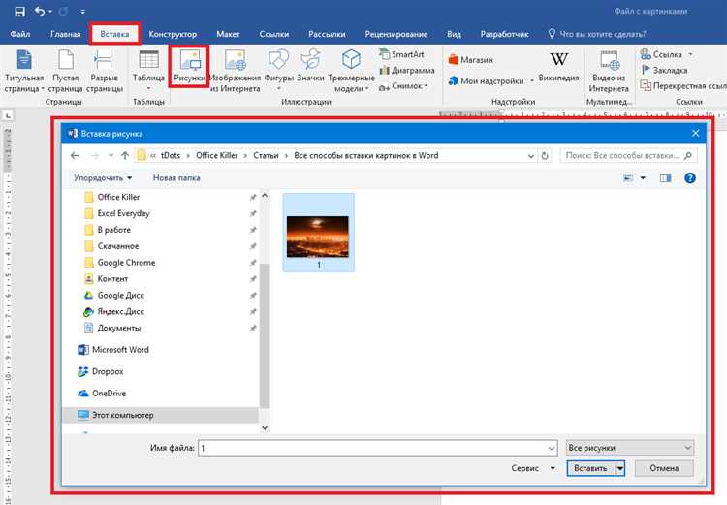The height and width of the screenshot is (505, 727).
Task: Expand the Упорядочить menu
Action: tap(103, 178)
